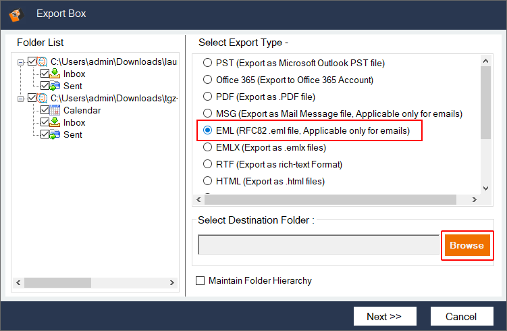Click the Sent icon under the lau folder
This screenshot has height=331, width=507.
[x=56, y=86]
